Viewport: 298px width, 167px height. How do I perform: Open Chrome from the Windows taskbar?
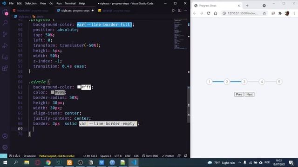click(x=48, y=163)
